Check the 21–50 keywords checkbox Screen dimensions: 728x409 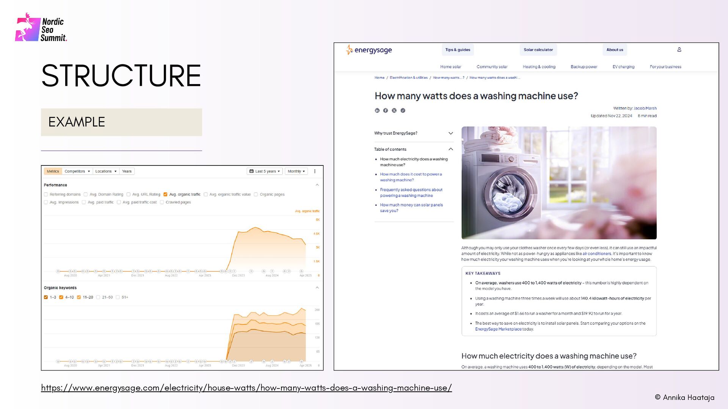click(98, 298)
